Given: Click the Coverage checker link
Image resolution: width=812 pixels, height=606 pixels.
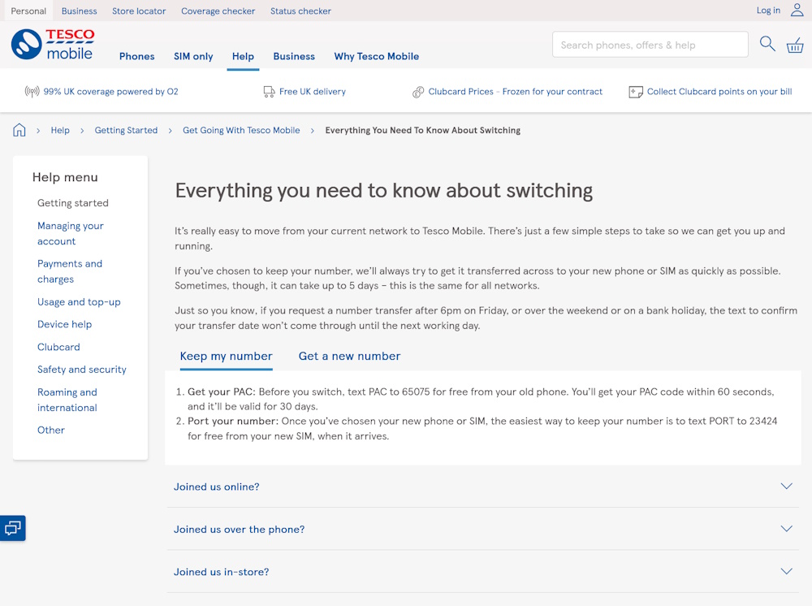Looking at the screenshot, I should coord(218,11).
